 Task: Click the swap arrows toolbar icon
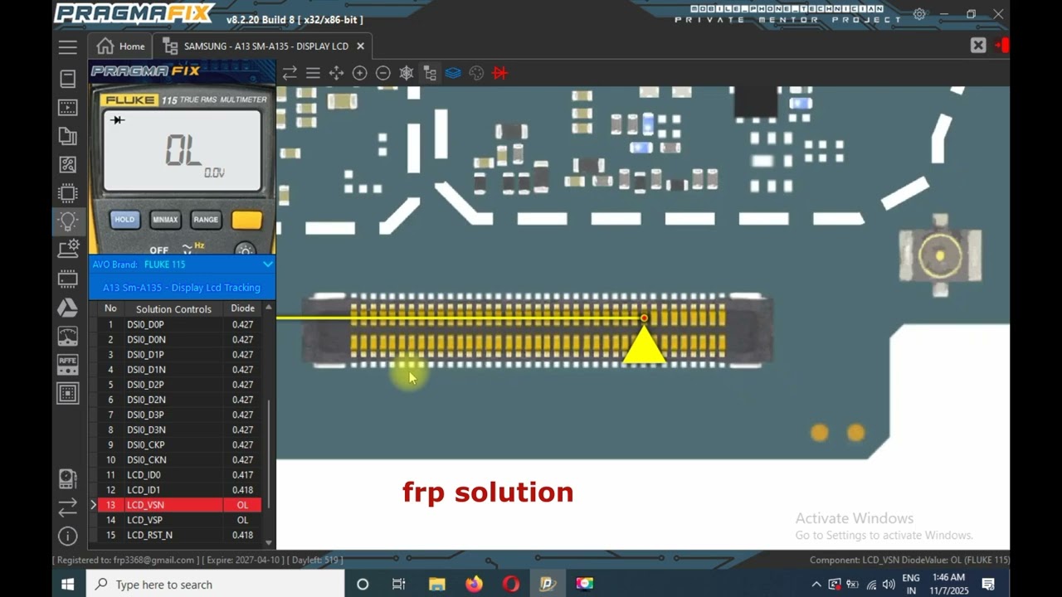click(290, 73)
